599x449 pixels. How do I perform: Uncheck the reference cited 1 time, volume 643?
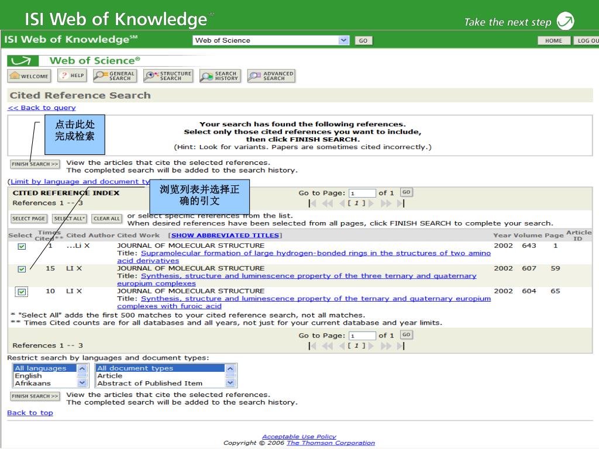[x=22, y=246]
